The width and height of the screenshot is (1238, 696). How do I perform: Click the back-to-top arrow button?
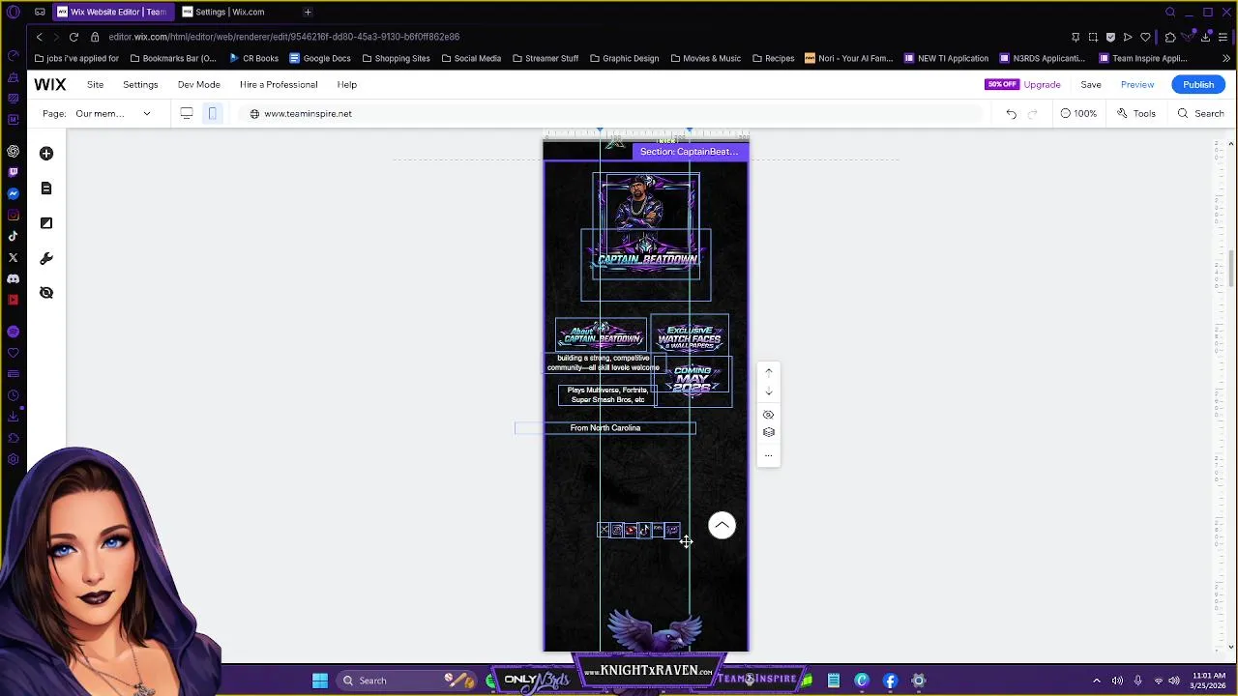722,526
